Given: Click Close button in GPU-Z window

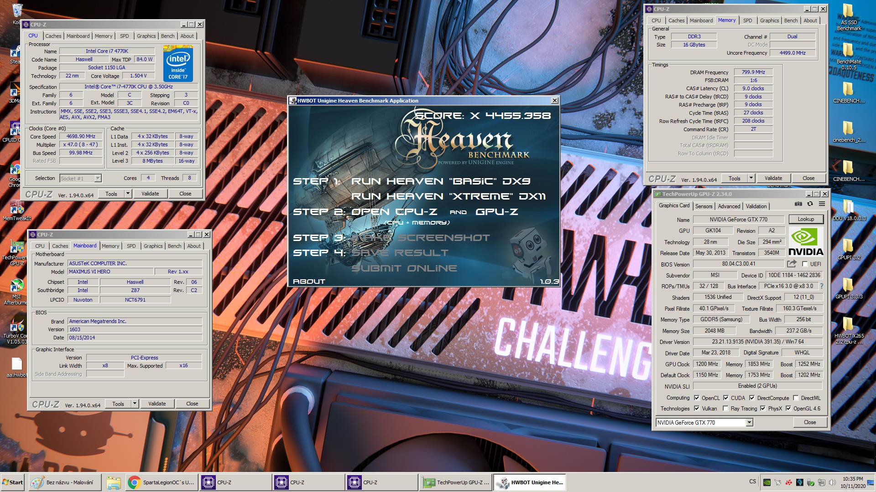Looking at the screenshot, I should (810, 422).
